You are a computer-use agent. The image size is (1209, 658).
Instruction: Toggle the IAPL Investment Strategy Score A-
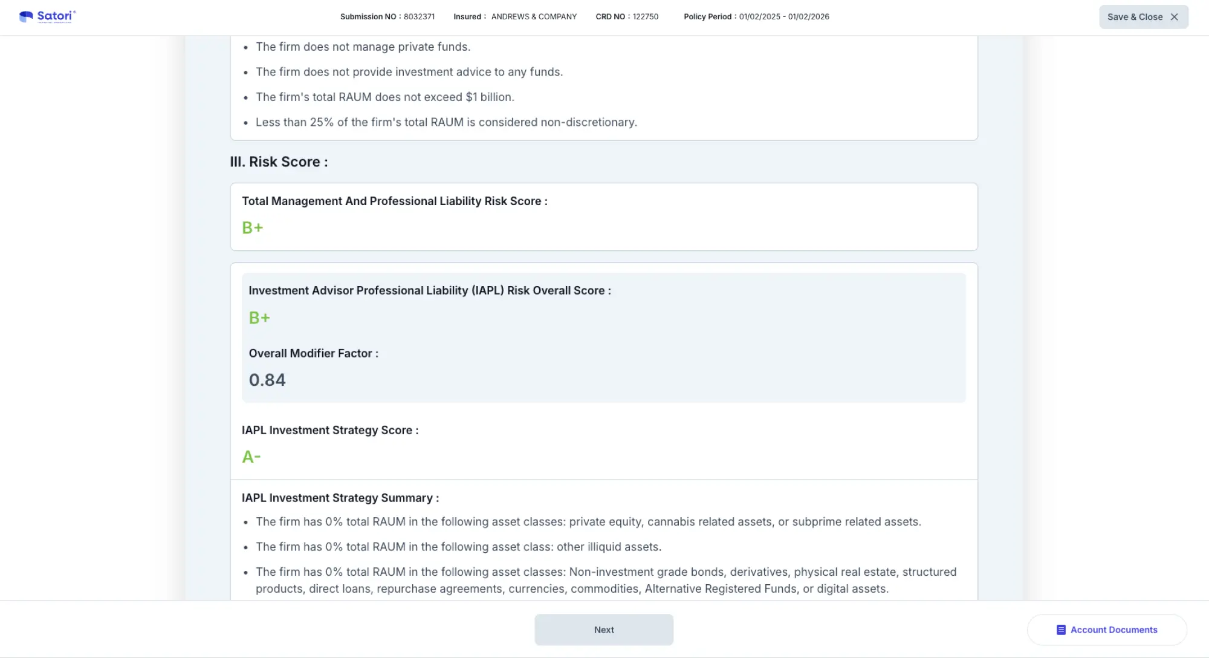click(250, 456)
